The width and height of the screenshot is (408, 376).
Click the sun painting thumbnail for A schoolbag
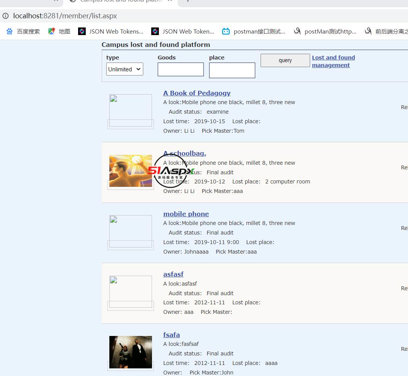coord(131,171)
